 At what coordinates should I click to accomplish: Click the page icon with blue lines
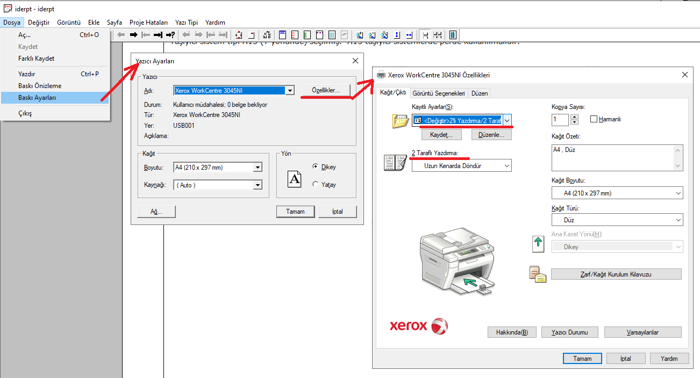(x=282, y=35)
